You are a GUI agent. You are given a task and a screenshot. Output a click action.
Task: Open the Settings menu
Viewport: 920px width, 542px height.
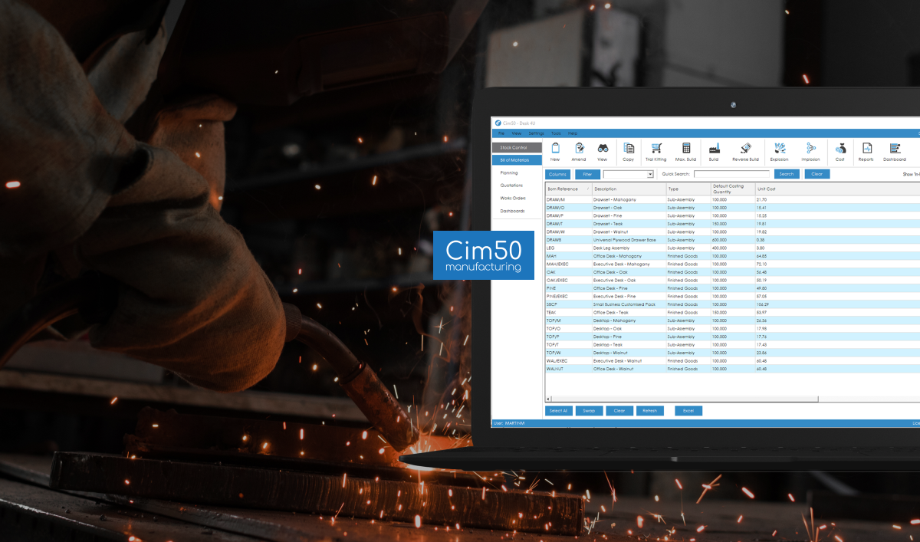coord(536,133)
